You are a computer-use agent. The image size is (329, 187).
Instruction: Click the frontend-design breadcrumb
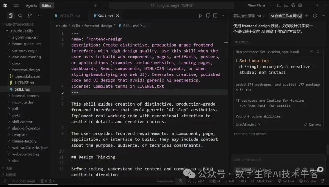98,26
